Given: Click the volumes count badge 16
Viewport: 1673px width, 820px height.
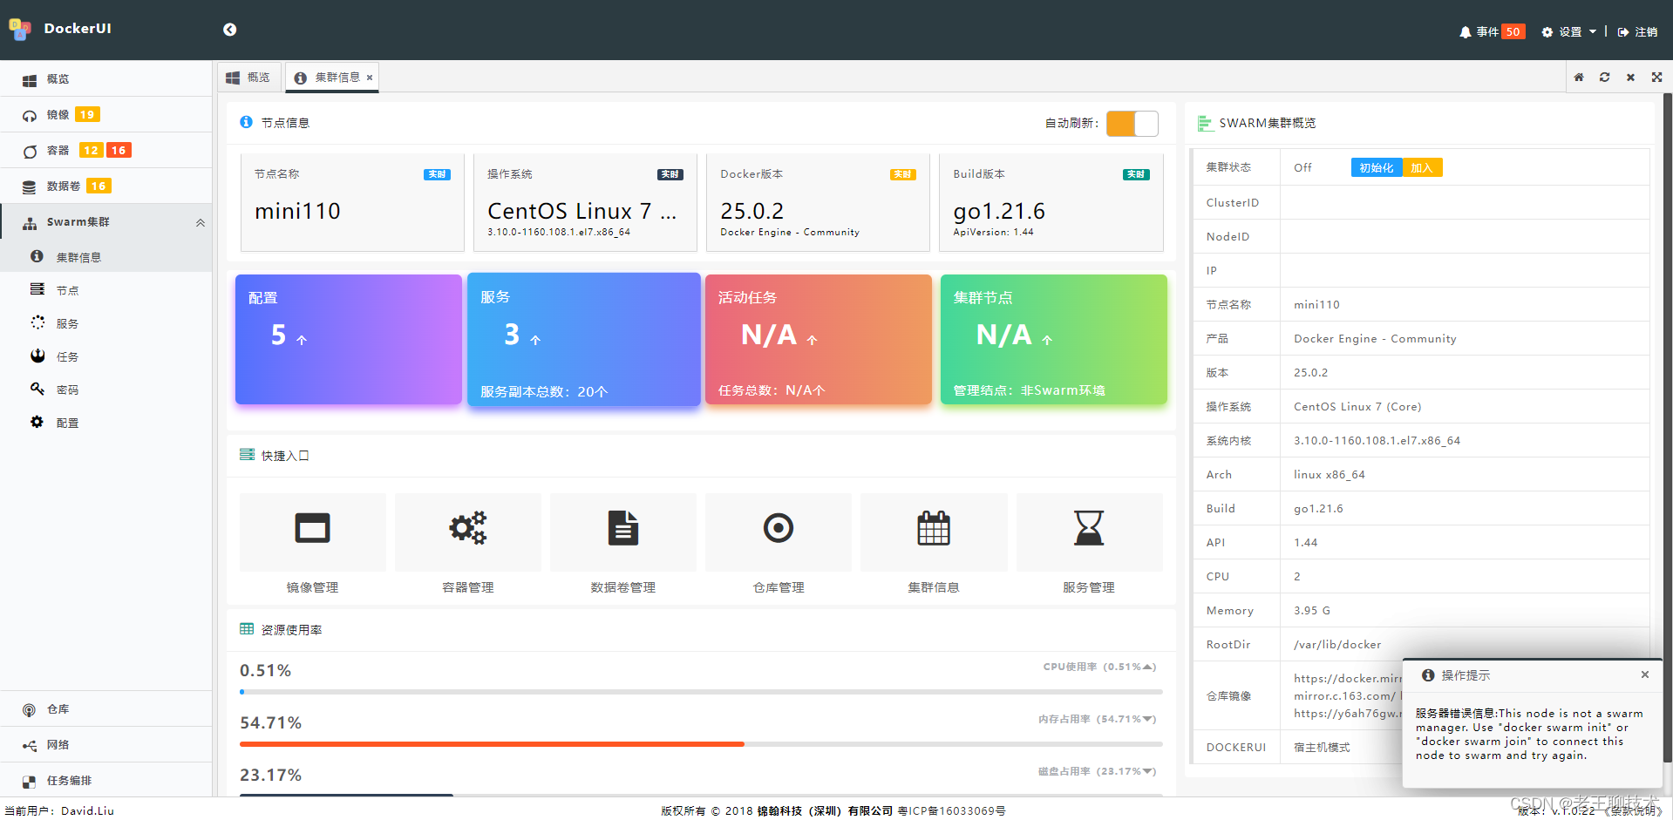Looking at the screenshot, I should [99, 186].
